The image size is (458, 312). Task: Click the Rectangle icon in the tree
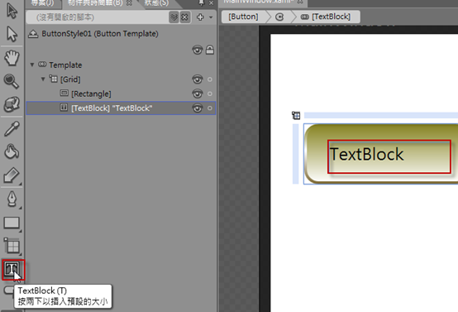tap(64, 93)
